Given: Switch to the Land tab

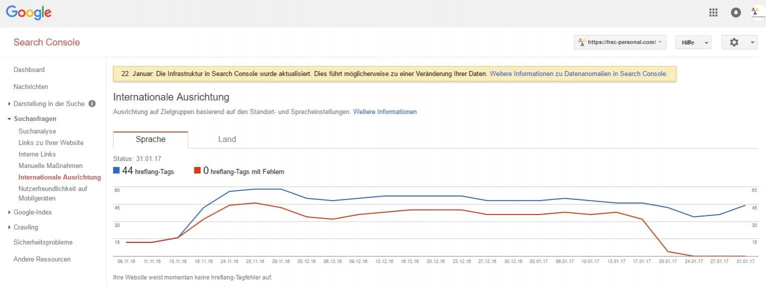Looking at the screenshot, I should tap(227, 139).
